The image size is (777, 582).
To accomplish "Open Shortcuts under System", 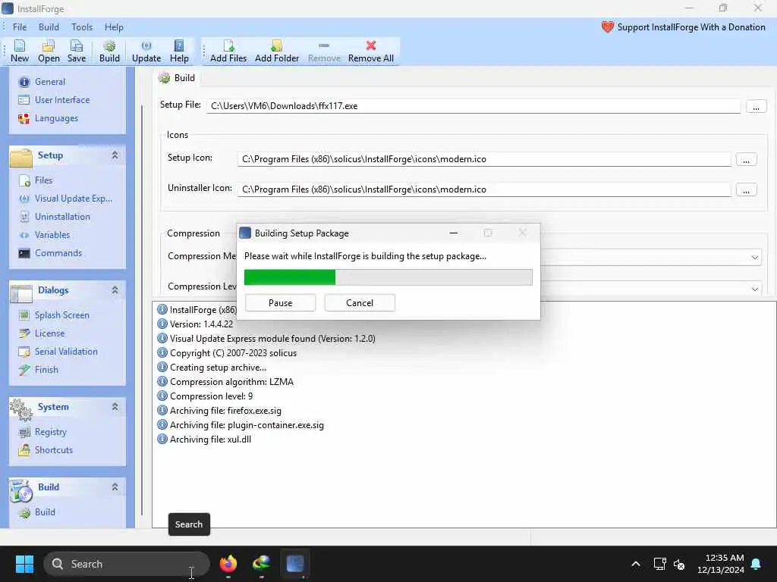I will tap(46, 450).
